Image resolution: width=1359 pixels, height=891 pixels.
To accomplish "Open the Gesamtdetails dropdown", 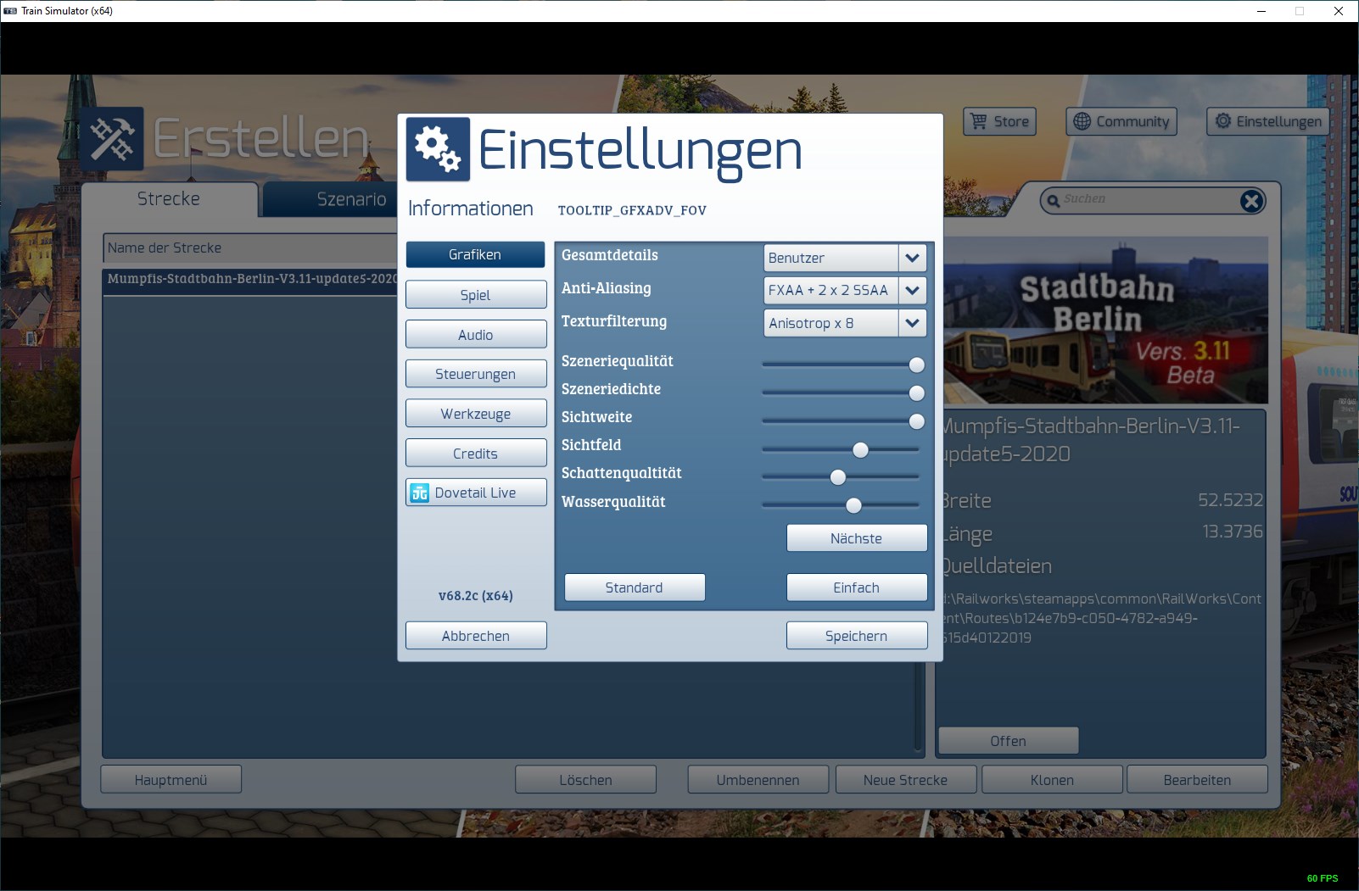I will [x=912, y=258].
